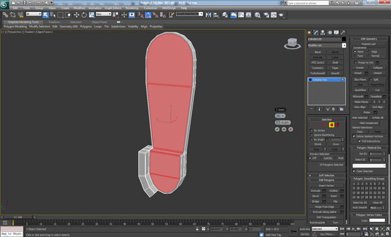Collapse Polygon: Smoothing Groups rollout
The image size is (391, 237).
click(x=369, y=179)
